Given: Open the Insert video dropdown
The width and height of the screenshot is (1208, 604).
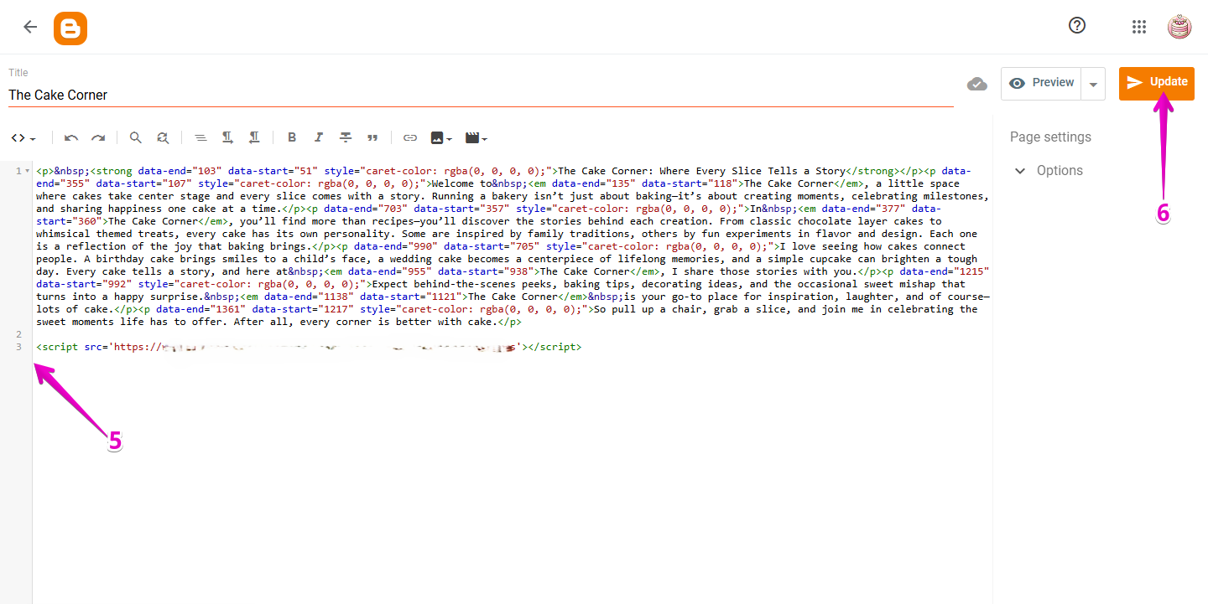Looking at the screenshot, I should pos(476,137).
